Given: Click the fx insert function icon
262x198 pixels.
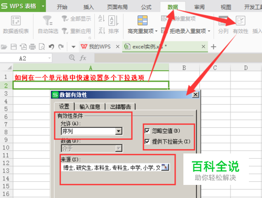Looking at the screenshot, I should point(83,58).
